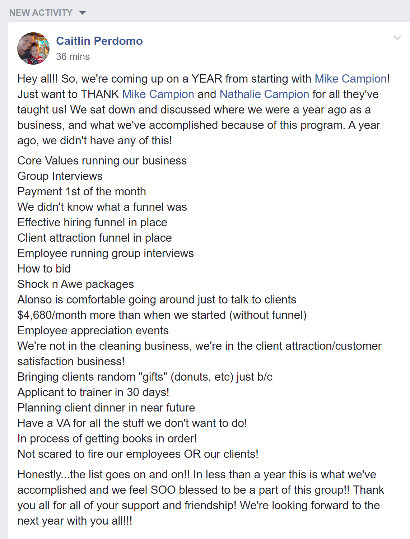Click the 'Shock n Awe packages' line
The width and height of the screenshot is (410, 539).
pyautogui.click(x=75, y=284)
